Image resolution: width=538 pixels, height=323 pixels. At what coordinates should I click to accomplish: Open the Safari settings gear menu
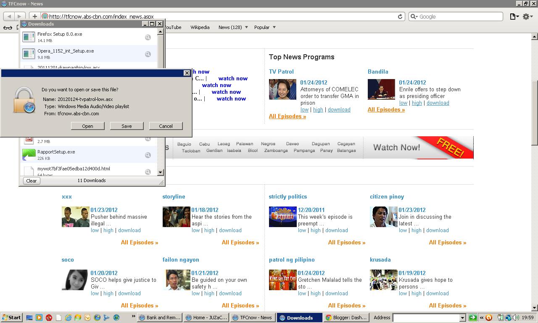pyautogui.click(x=528, y=16)
